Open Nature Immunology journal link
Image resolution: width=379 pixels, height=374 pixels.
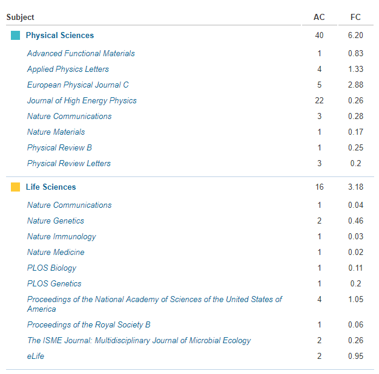pyautogui.click(x=61, y=236)
